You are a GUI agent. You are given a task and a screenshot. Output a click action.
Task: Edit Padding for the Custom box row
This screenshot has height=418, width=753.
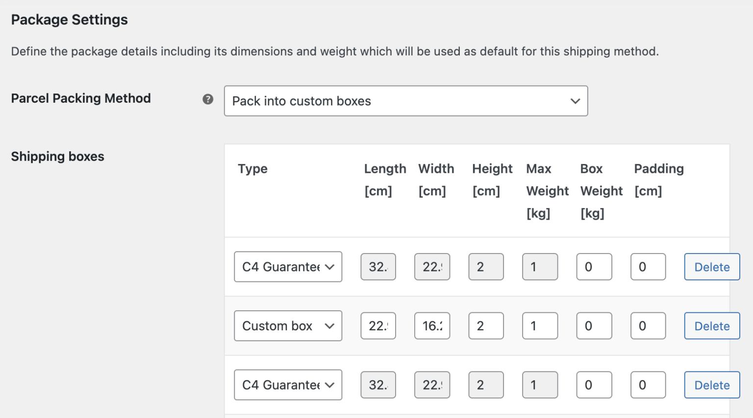click(648, 325)
